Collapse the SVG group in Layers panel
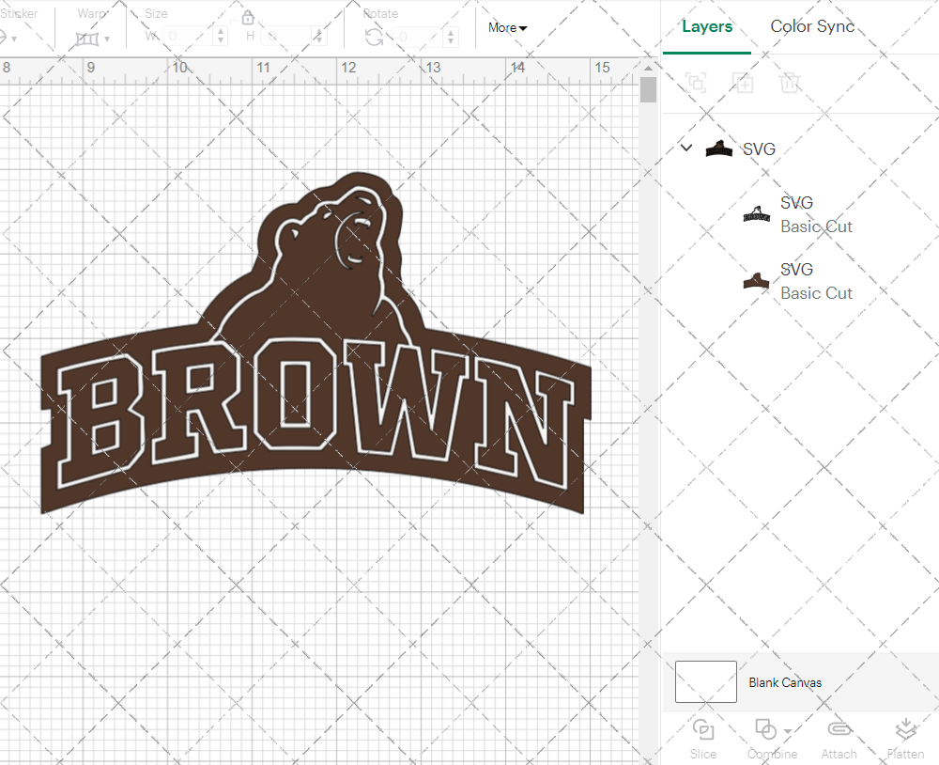The height and width of the screenshot is (765, 939). (x=685, y=148)
